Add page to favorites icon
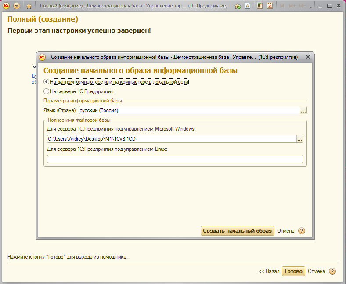This screenshot has width=346, height=284. tap(248, 6)
